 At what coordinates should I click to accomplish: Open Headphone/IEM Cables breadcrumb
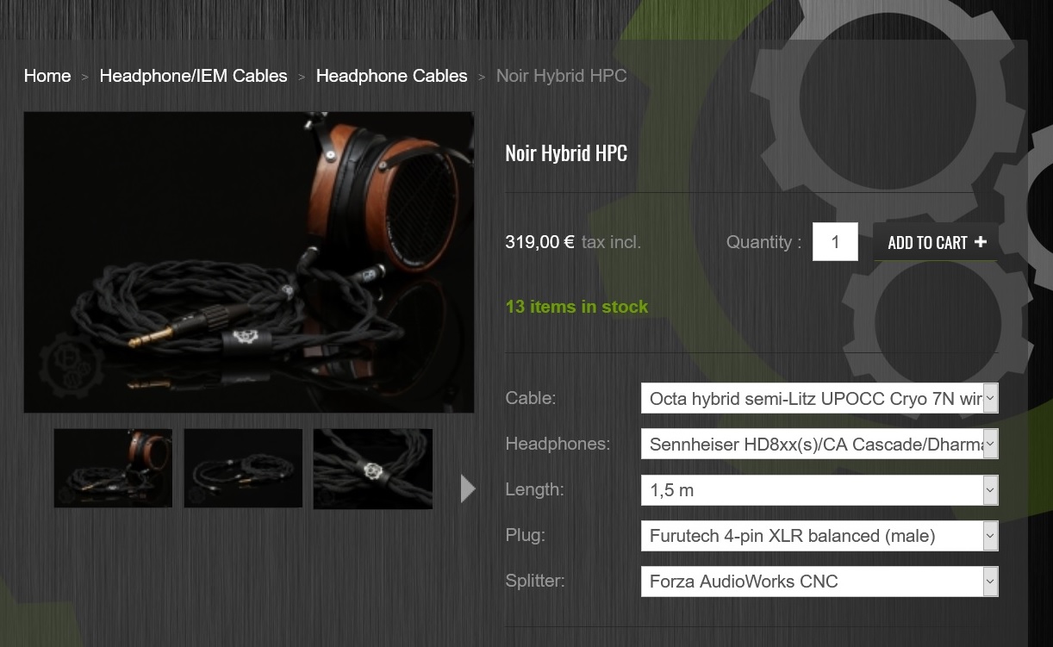tap(193, 76)
